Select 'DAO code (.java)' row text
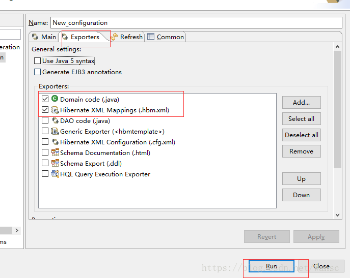350x278 pixels. point(85,121)
